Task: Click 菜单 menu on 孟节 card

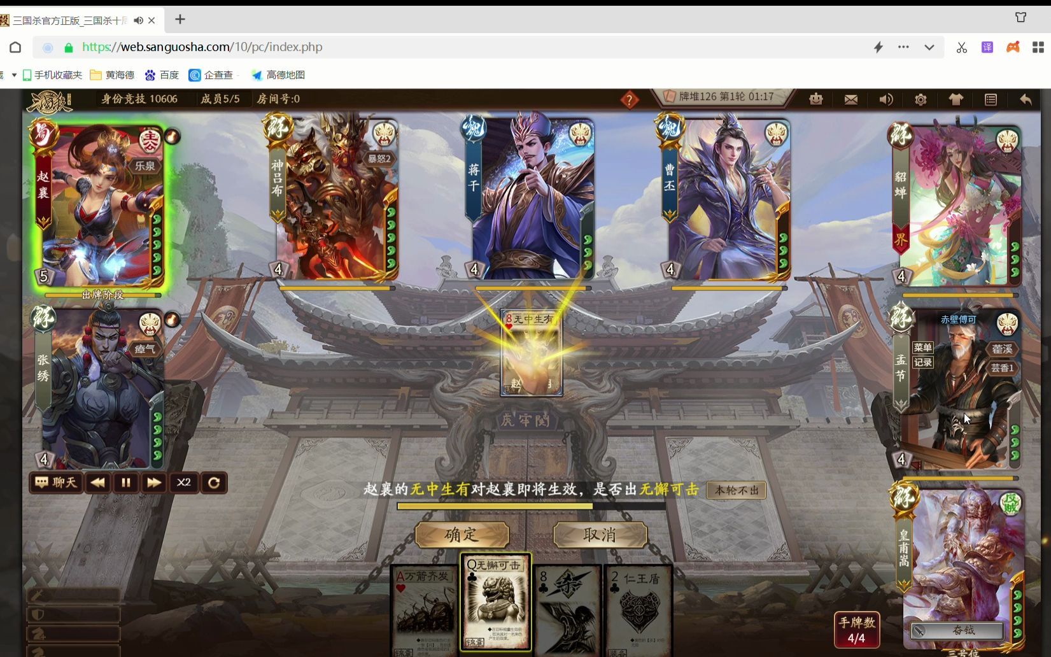Action: (923, 348)
